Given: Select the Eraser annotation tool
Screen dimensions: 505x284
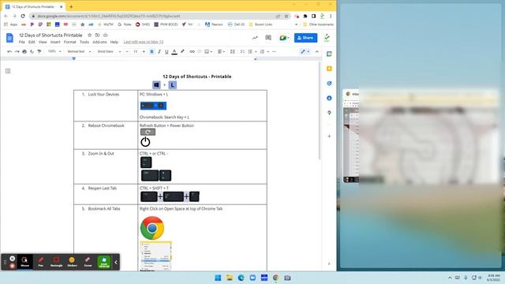Looking at the screenshot, I should coord(88,262).
